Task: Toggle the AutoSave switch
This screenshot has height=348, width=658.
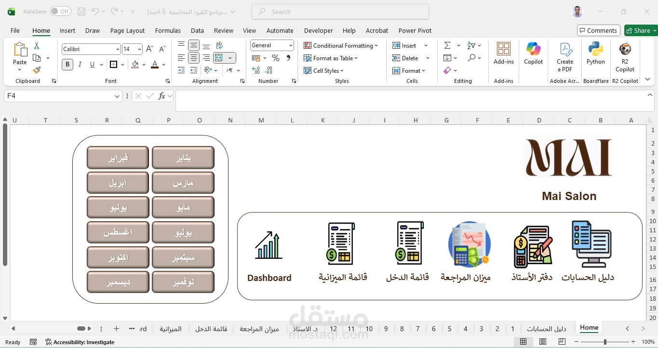Action: [x=60, y=12]
